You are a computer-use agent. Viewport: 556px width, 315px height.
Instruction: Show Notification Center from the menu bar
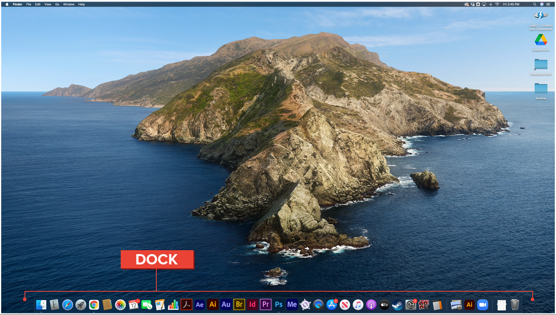tap(549, 4)
